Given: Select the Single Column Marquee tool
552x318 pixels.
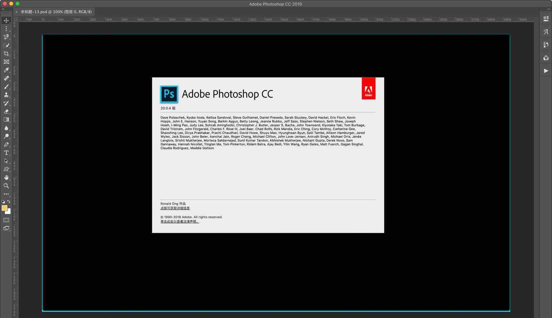Looking at the screenshot, I should pyautogui.click(x=6, y=29).
